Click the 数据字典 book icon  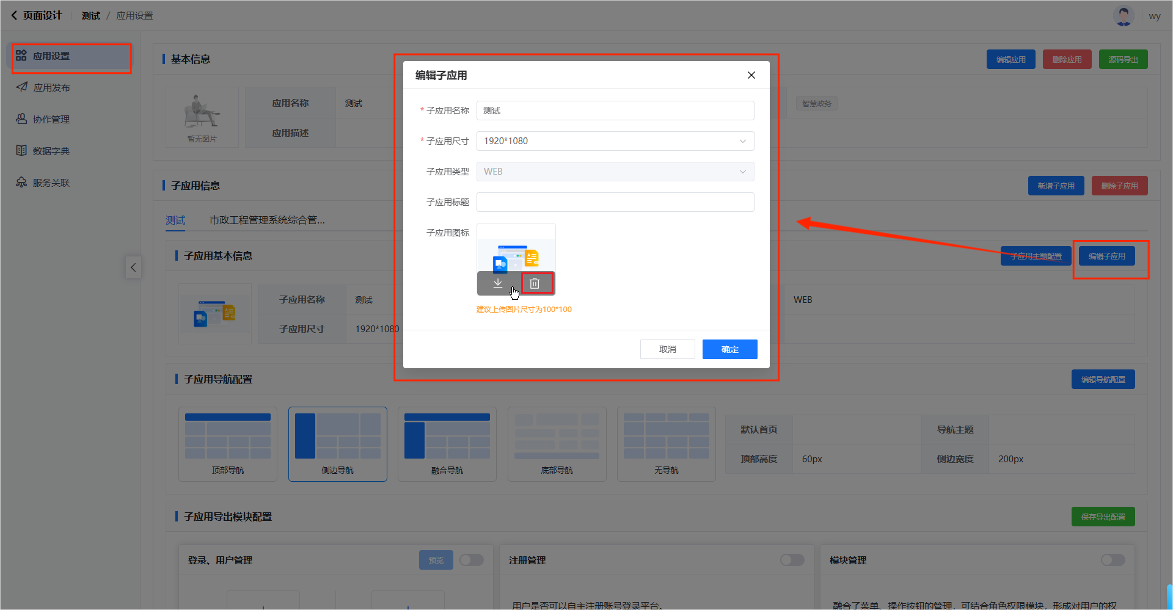click(21, 151)
